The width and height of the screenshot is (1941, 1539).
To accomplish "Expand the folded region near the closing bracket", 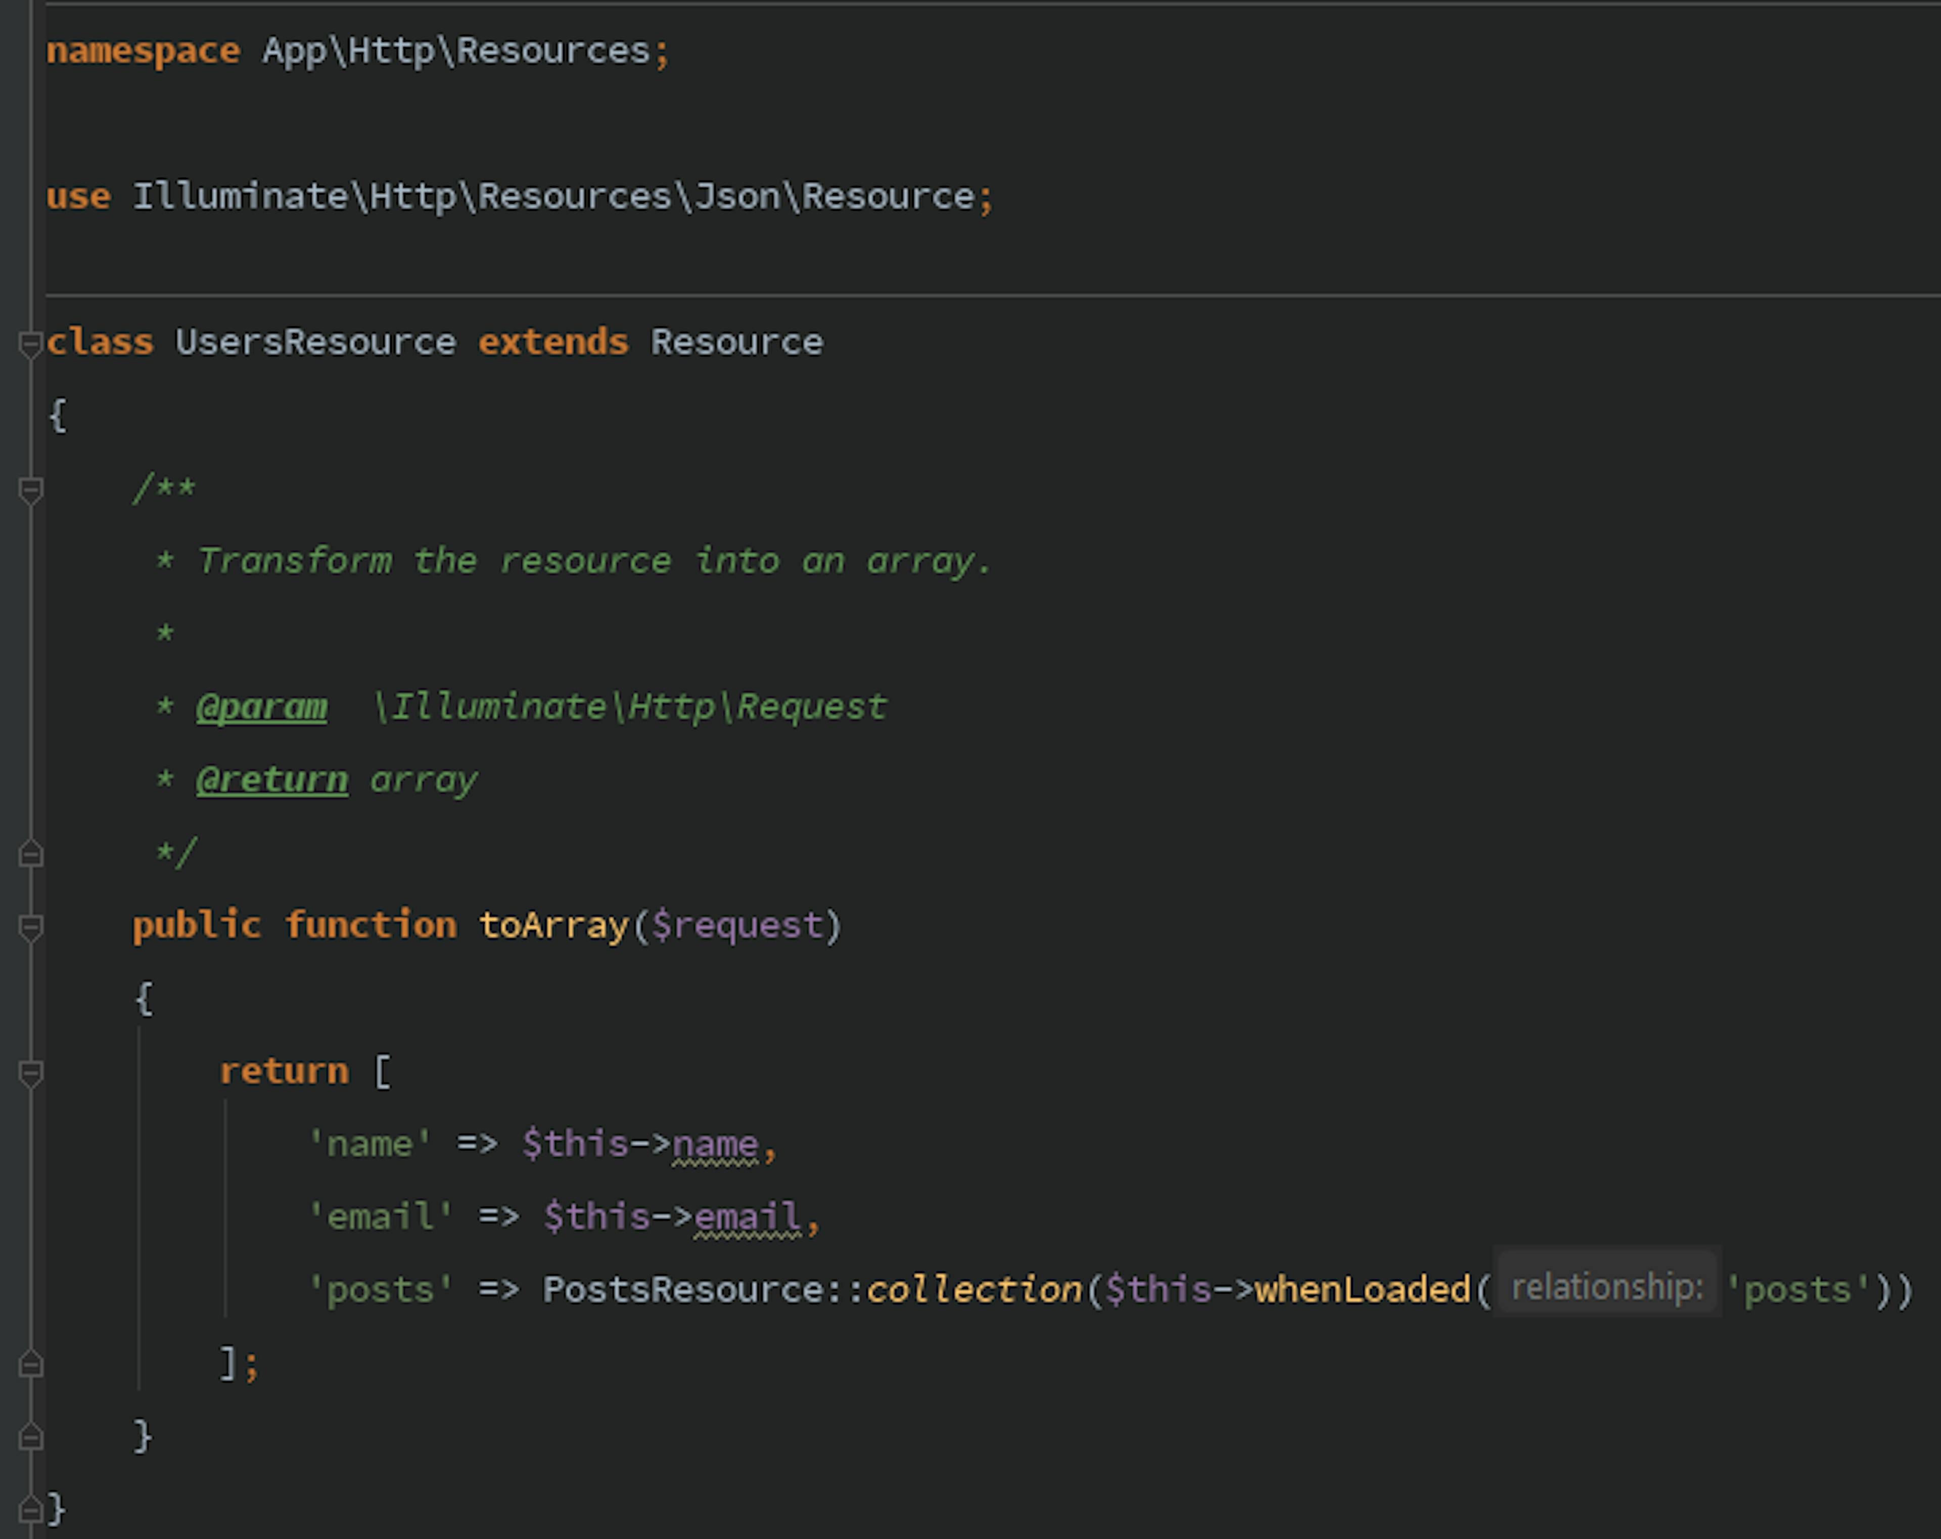I will pyautogui.click(x=31, y=1364).
